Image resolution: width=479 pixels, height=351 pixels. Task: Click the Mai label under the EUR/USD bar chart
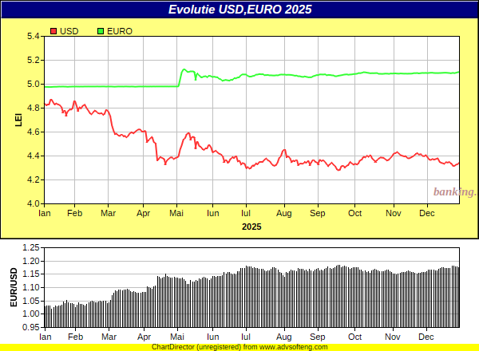[177, 337]
